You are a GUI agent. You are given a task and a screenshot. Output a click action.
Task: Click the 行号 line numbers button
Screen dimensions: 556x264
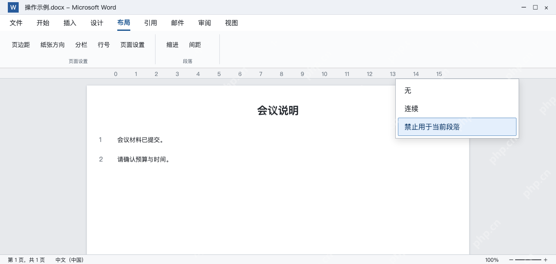click(104, 45)
